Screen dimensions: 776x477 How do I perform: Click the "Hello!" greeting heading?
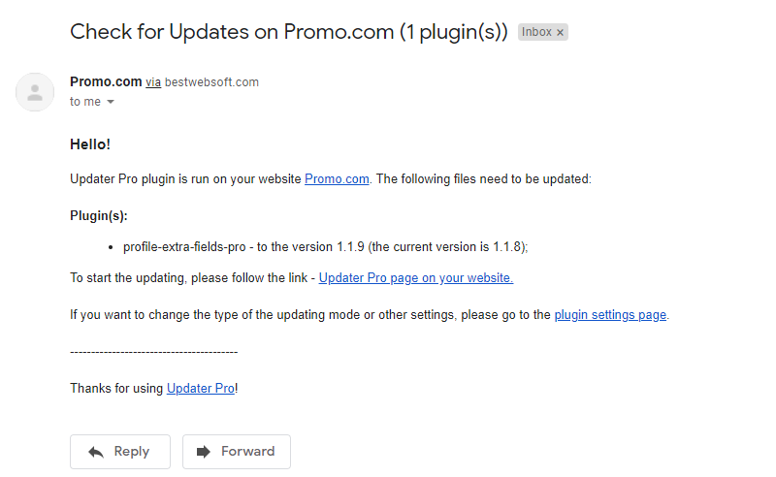pyautogui.click(x=90, y=144)
